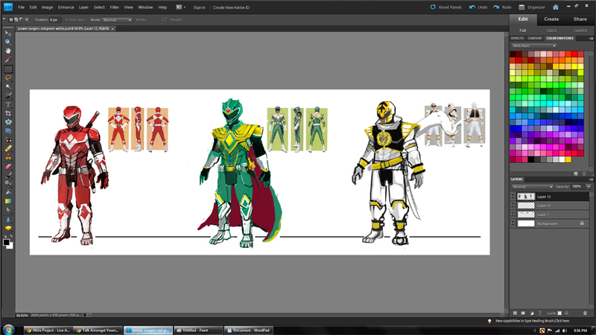Switch to the Effects panel tab
The width and height of the screenshot is (596, 335).
[x=517, y=39]
